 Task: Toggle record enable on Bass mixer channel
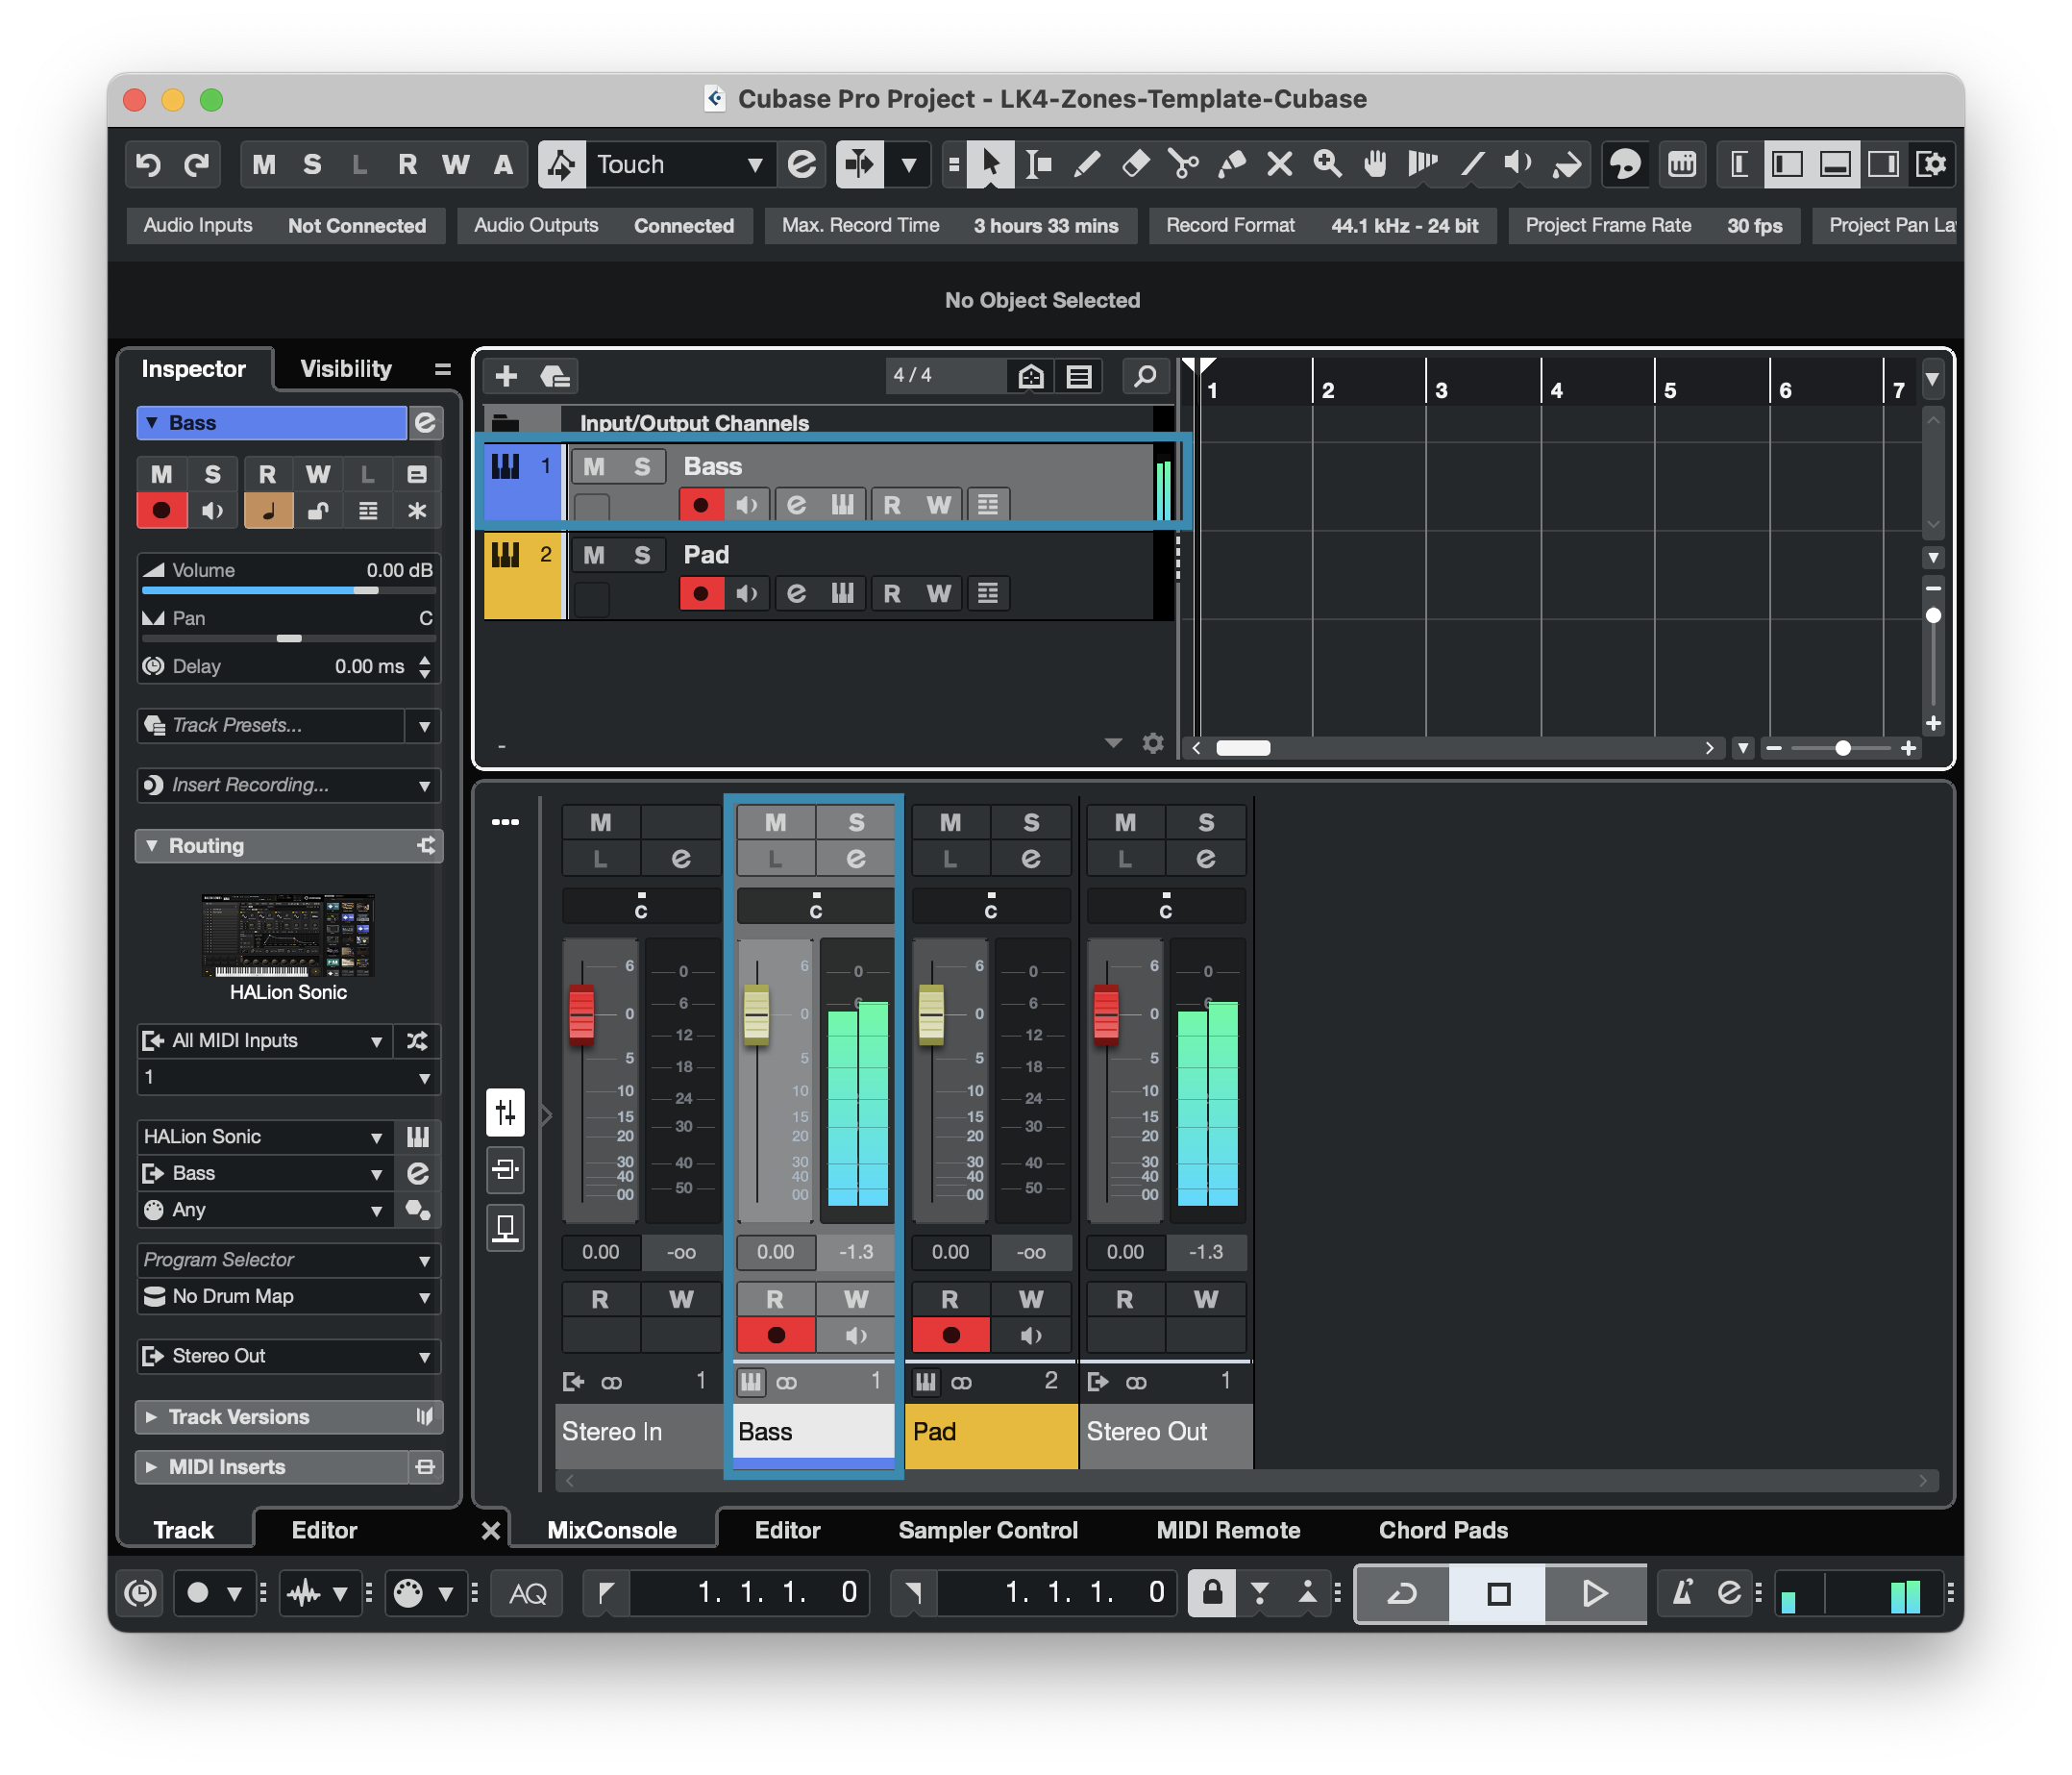coord(776,1336)
